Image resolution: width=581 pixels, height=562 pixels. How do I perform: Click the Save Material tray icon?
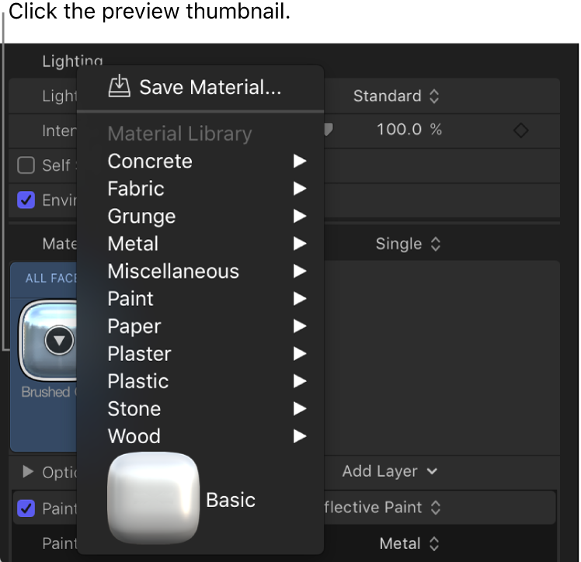pyautogui.click(x=119, y=85)
